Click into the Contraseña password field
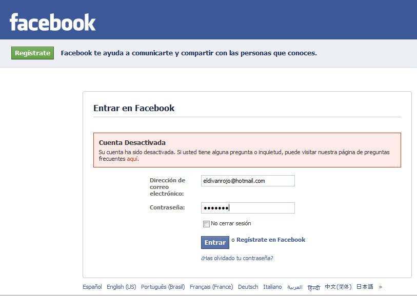 tap(248, 208)
